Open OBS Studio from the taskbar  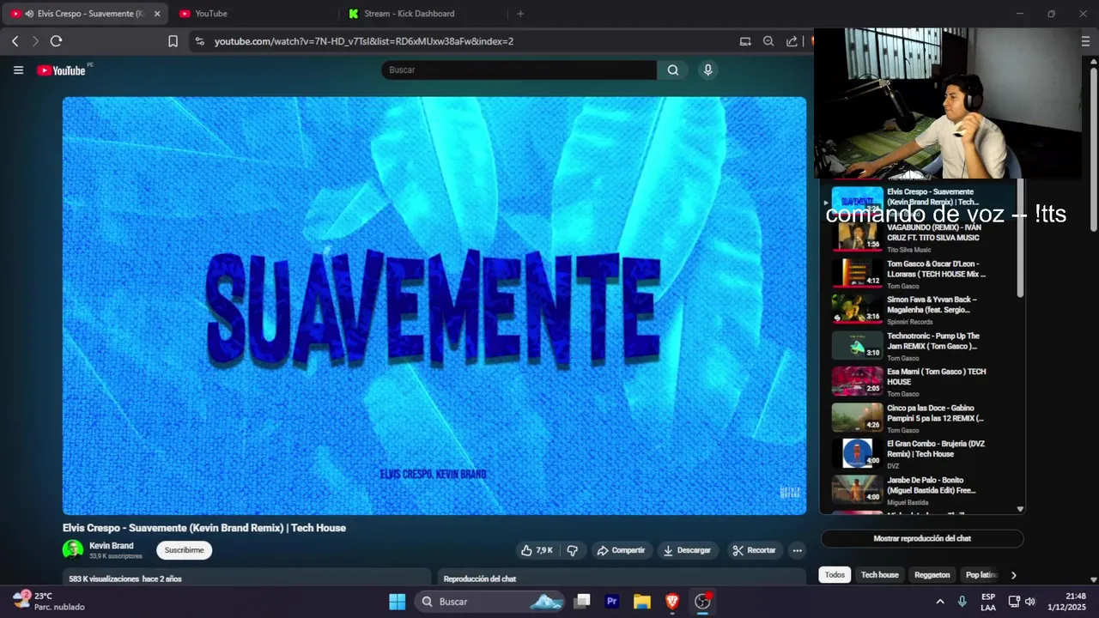point(703,602)
